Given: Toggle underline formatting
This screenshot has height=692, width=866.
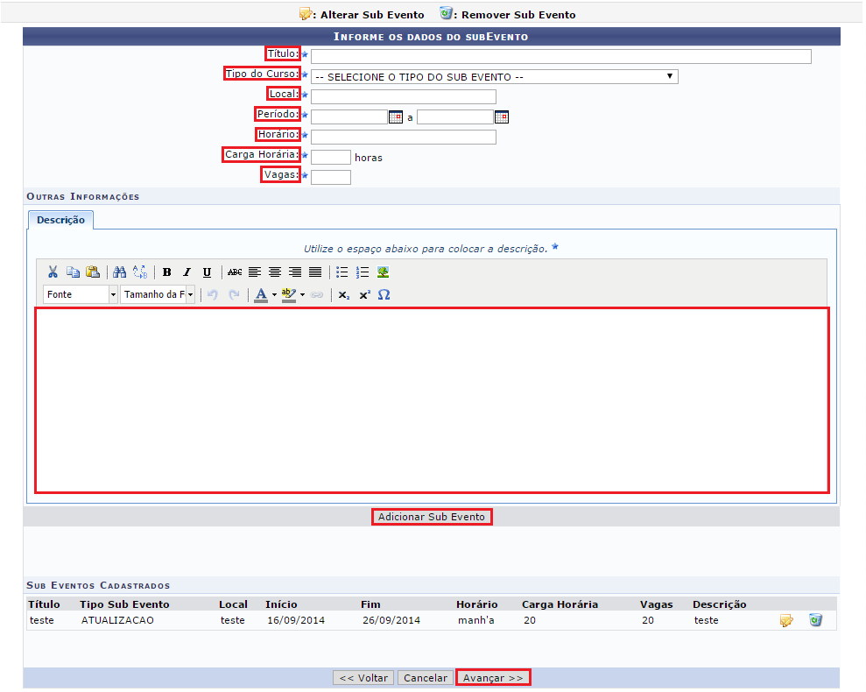Looking at the screenshot, I should pyautogui.click(x=207, y=272).
